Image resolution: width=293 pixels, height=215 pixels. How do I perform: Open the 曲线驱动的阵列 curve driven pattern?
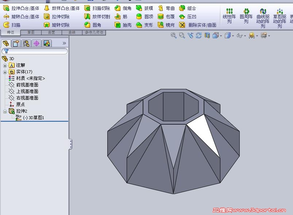(x=263, y=18)
